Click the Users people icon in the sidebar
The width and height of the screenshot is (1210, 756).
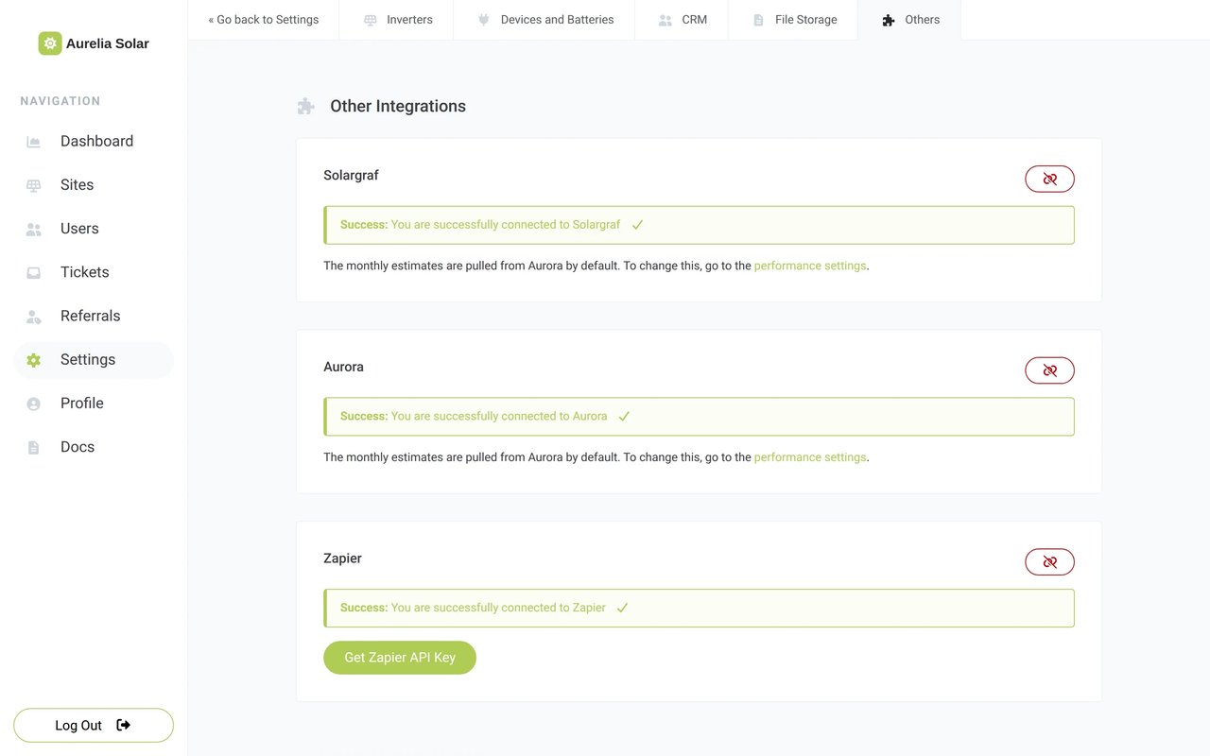(x=34, y=229)
